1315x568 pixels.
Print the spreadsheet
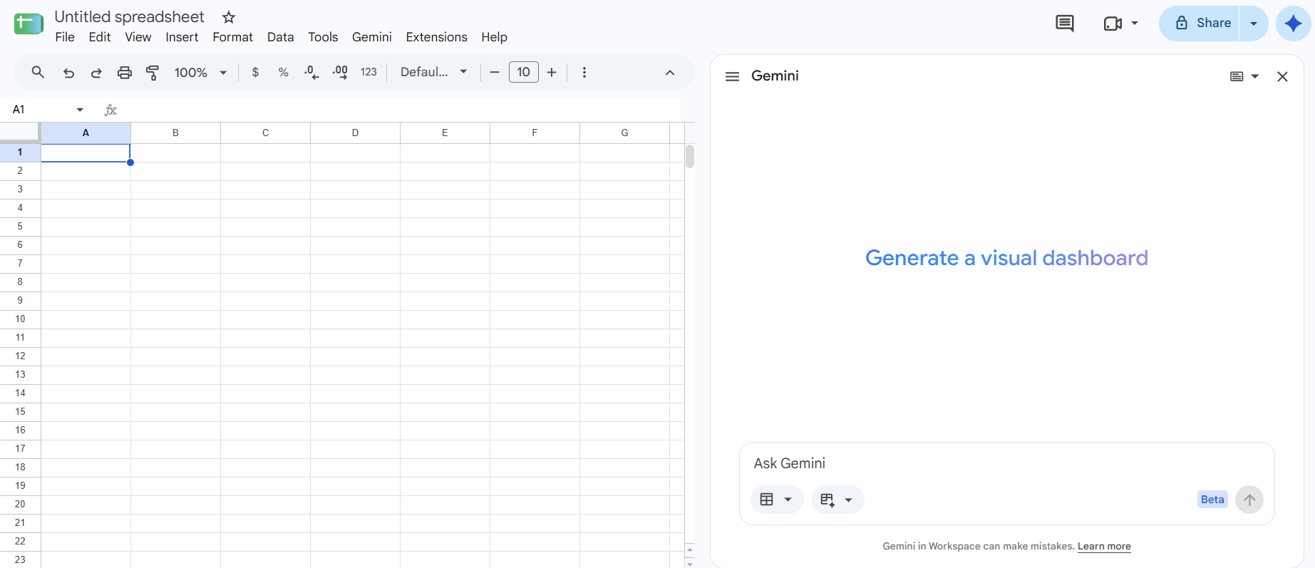125,72
